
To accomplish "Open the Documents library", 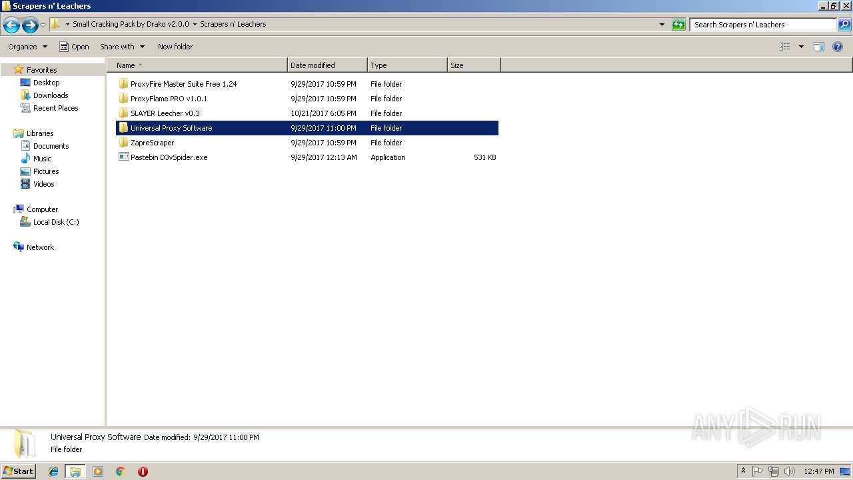I will 51,146.
